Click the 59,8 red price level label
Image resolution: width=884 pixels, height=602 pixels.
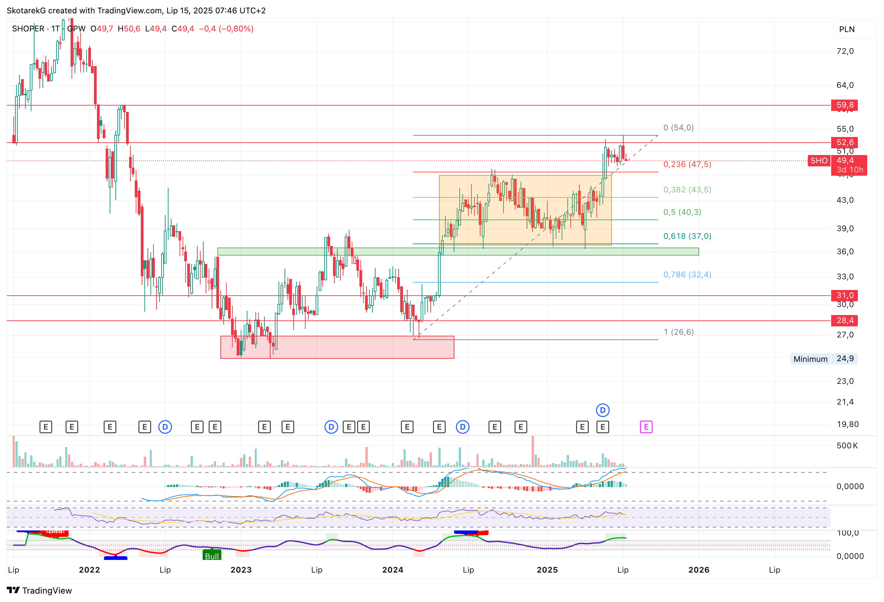pyautogui.click(x=845, y=105)
